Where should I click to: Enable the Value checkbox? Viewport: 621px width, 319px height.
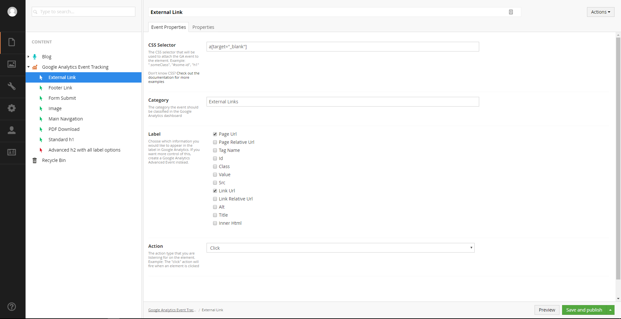click(x=215, y=175)
